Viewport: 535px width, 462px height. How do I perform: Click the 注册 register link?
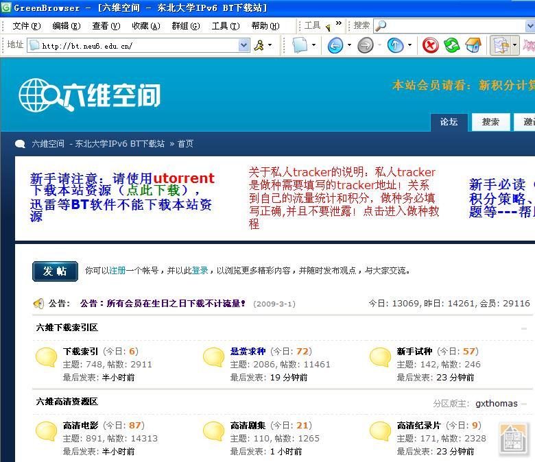117,271
